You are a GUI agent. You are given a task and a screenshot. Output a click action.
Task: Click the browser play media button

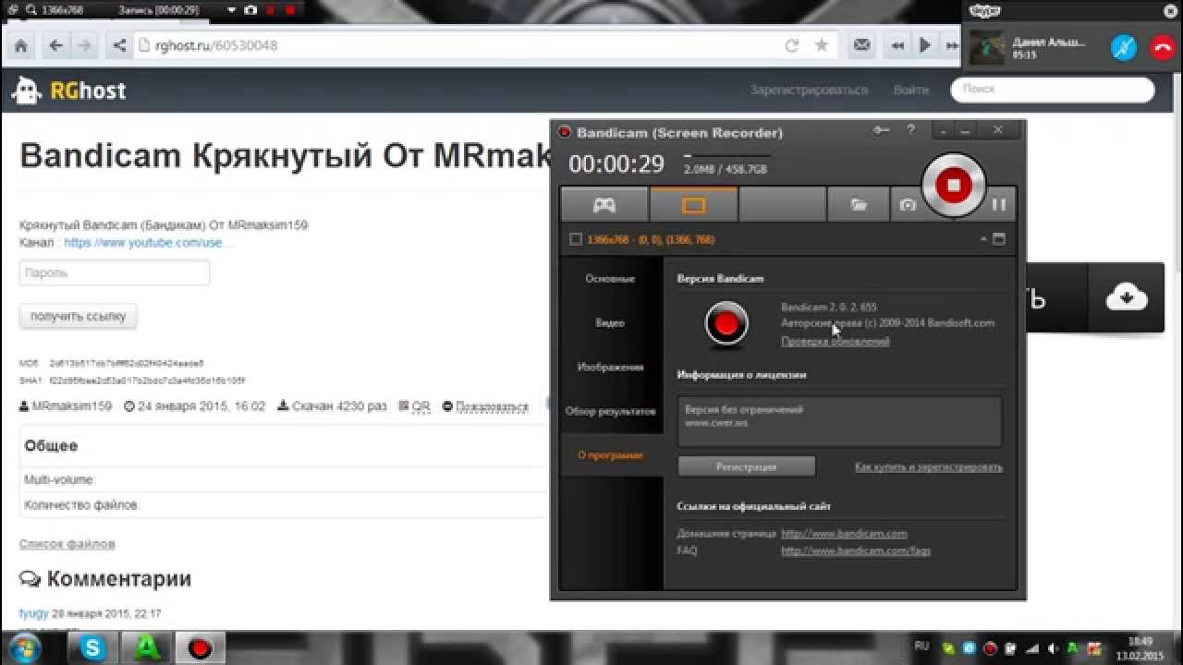point(924,45)
